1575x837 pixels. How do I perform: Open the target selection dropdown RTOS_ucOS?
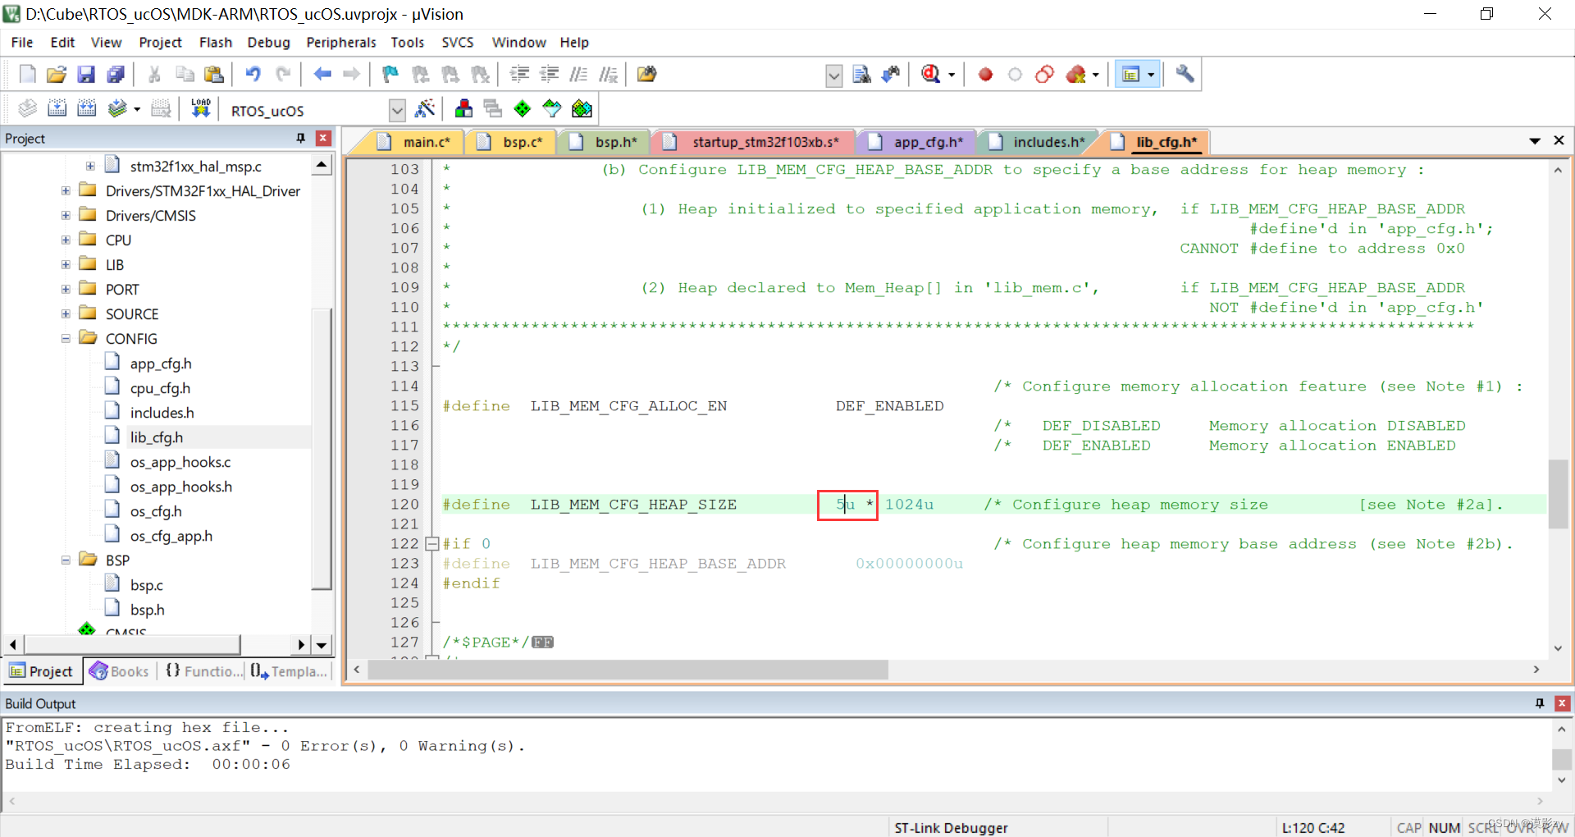[397, 110]
